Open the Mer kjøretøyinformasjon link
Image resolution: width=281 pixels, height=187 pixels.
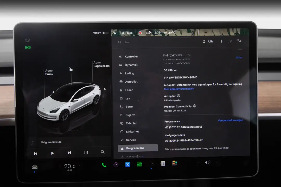[x=179, y=89]
